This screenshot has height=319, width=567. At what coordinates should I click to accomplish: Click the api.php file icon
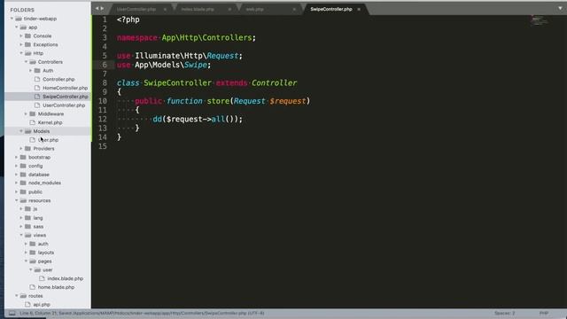[x=27, y=304]
